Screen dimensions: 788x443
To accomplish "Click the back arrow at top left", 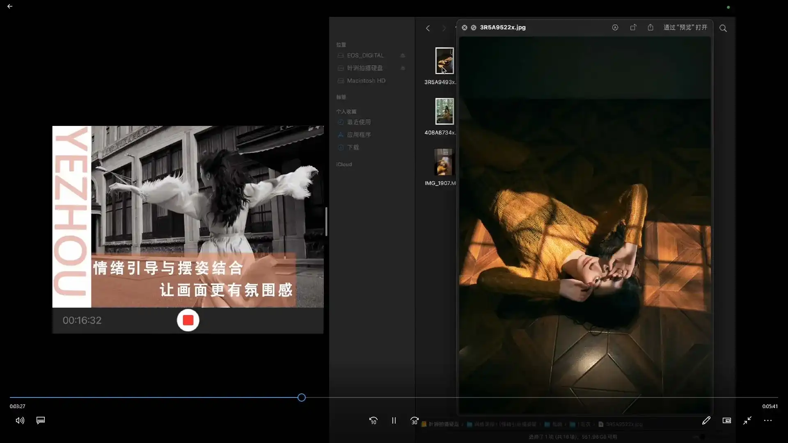I will click(10, 7).
